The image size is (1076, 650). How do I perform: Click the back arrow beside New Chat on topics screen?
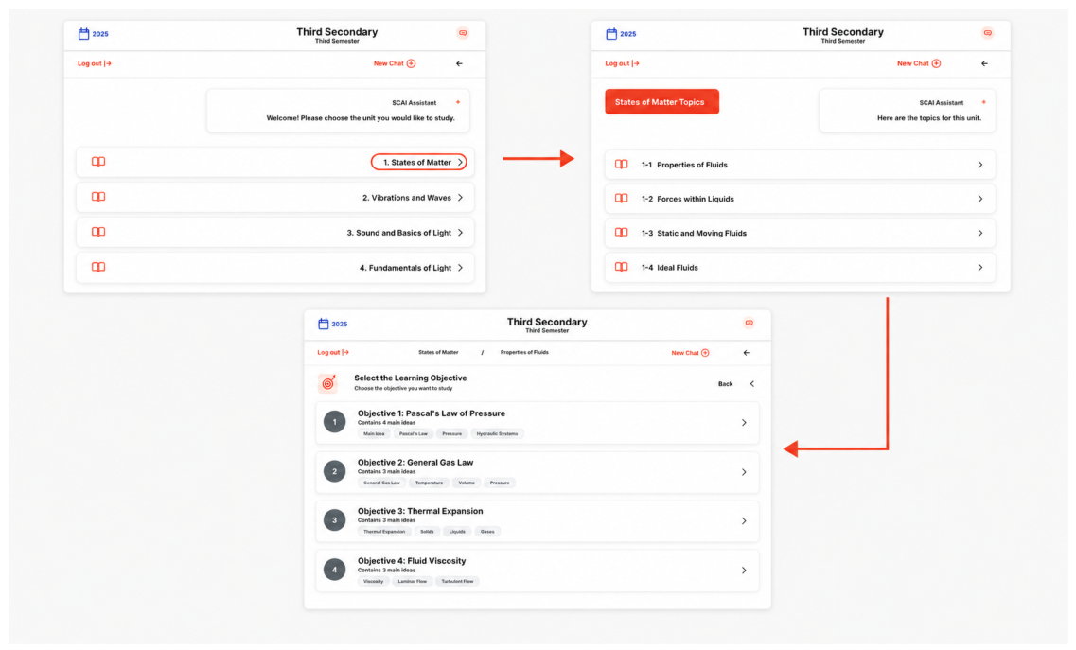(x=985, y=63)
